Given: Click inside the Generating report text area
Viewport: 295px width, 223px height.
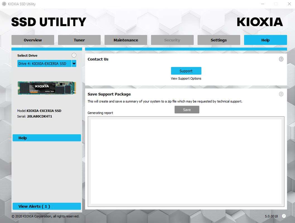Looking at the screenshot, I should point(186,162).
